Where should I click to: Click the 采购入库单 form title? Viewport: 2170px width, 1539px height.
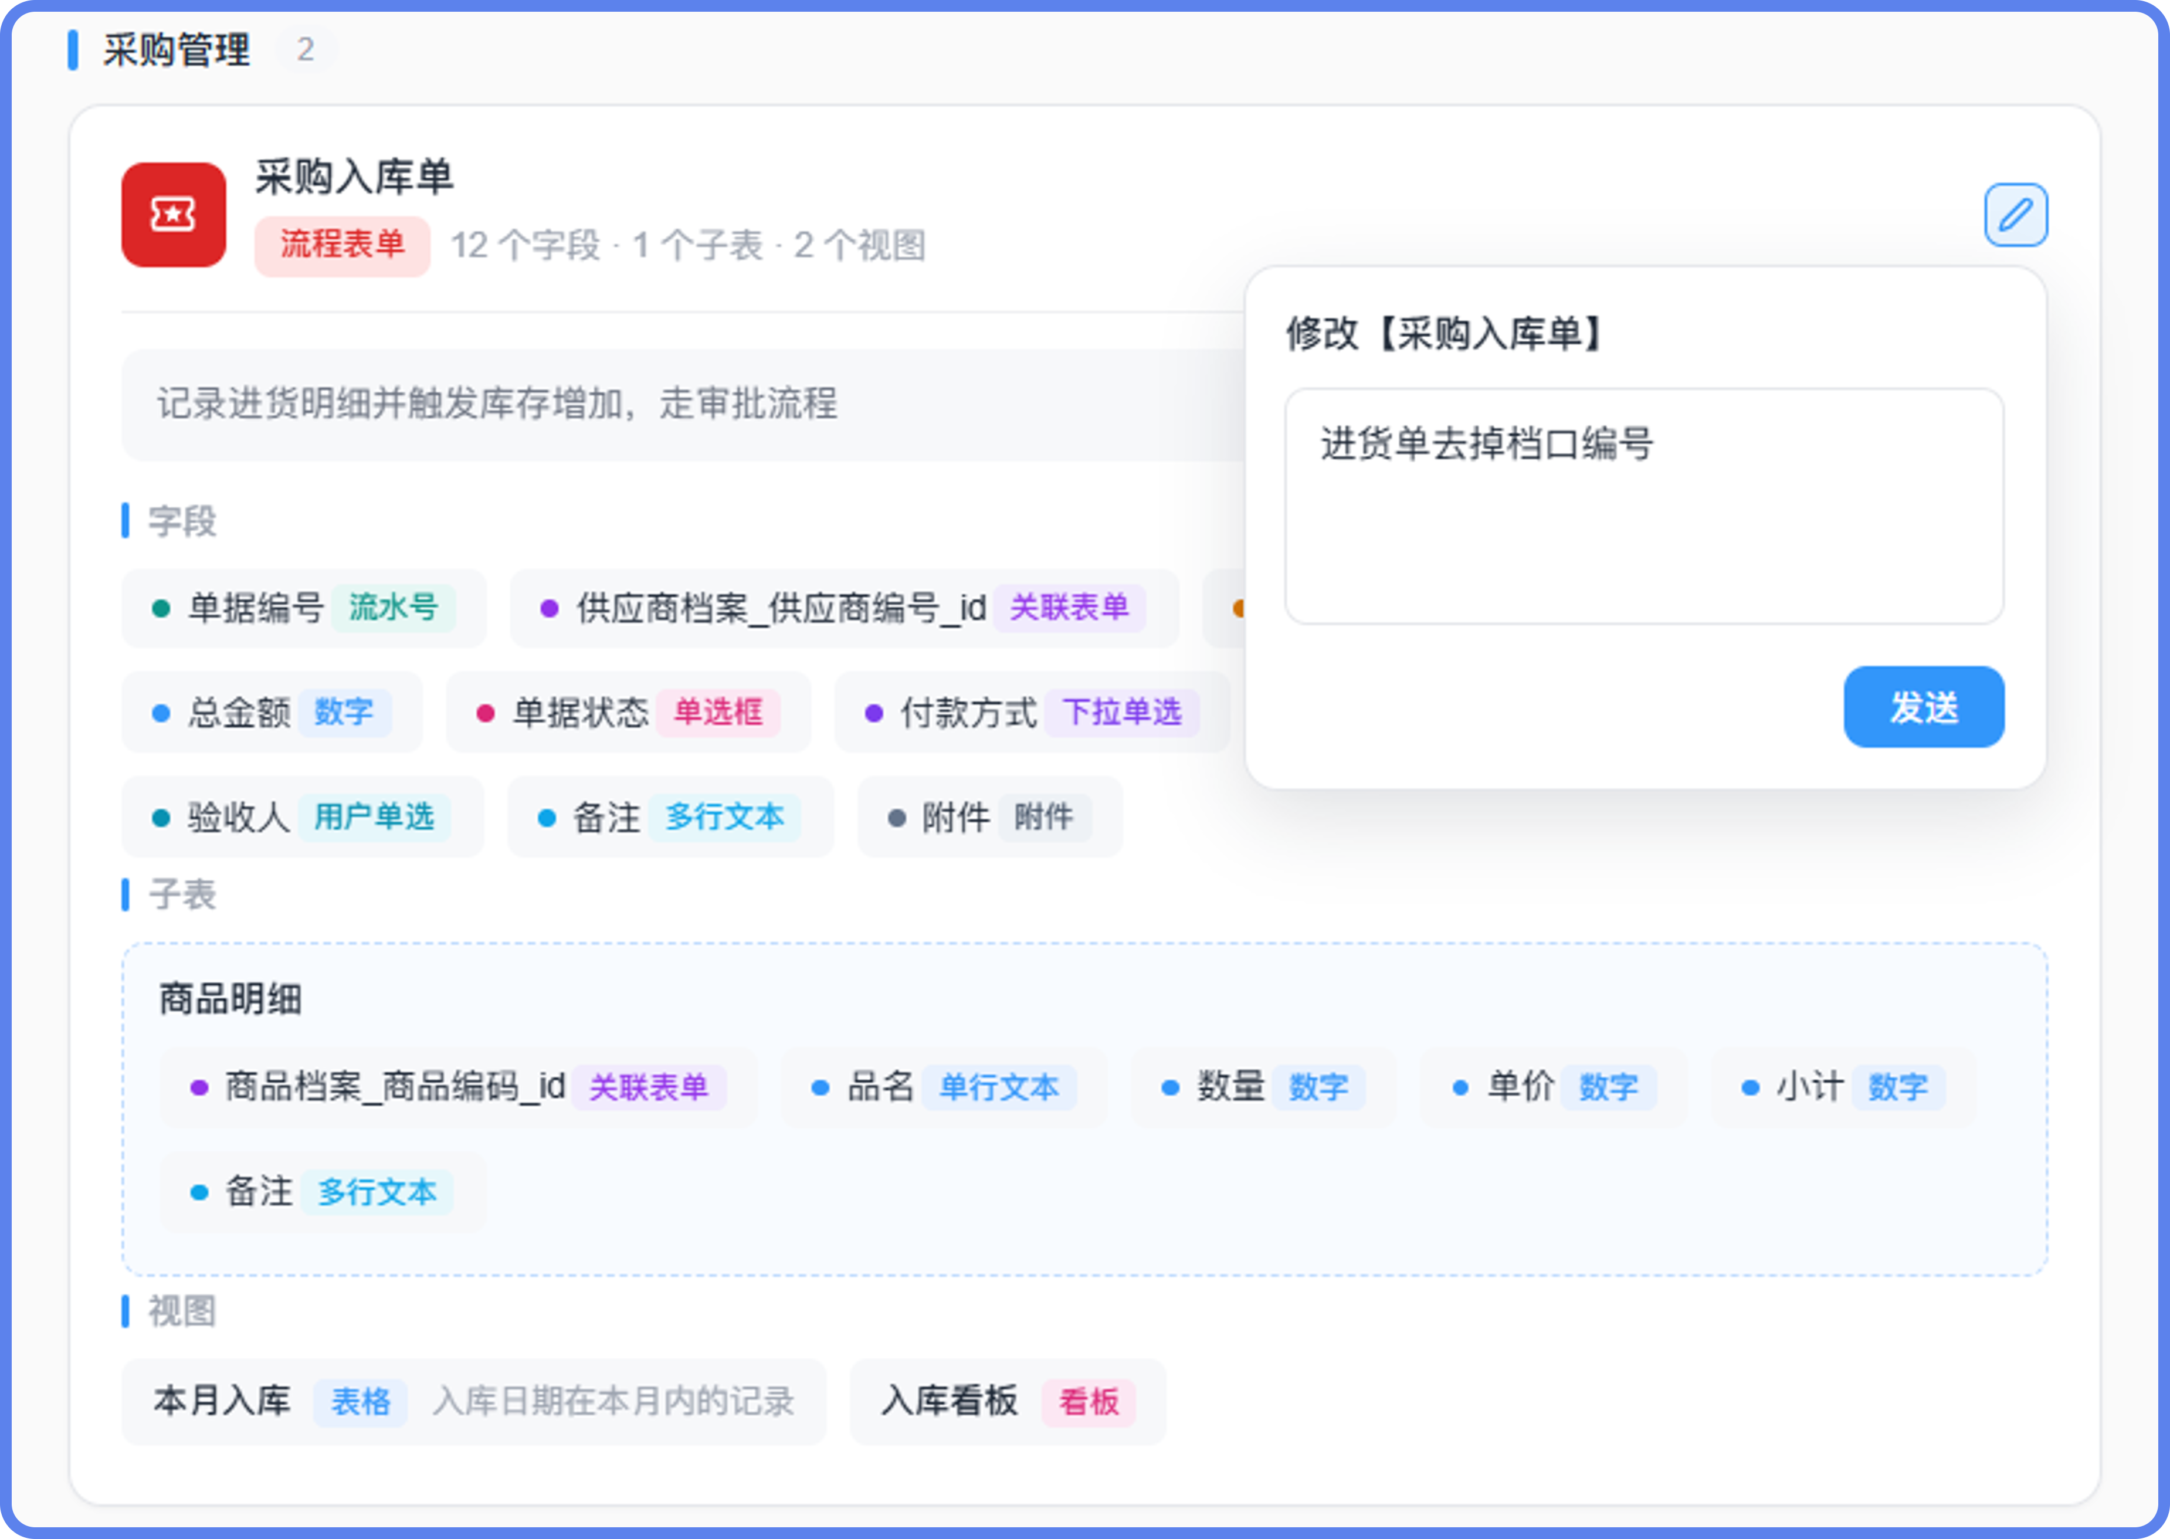click(354, 177)
